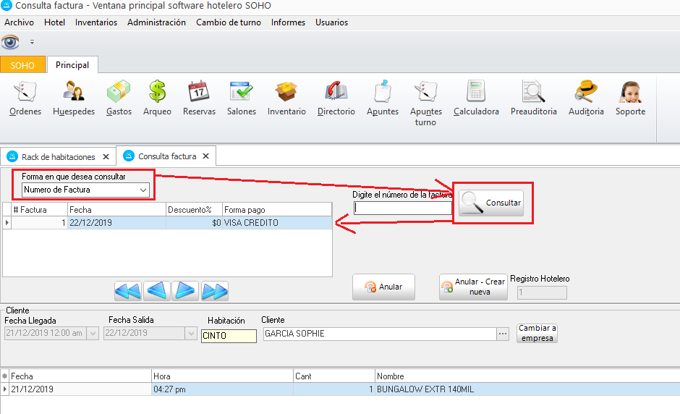
Task: Expand the Fecha Salida date picker
Action: tap(191, 334)
